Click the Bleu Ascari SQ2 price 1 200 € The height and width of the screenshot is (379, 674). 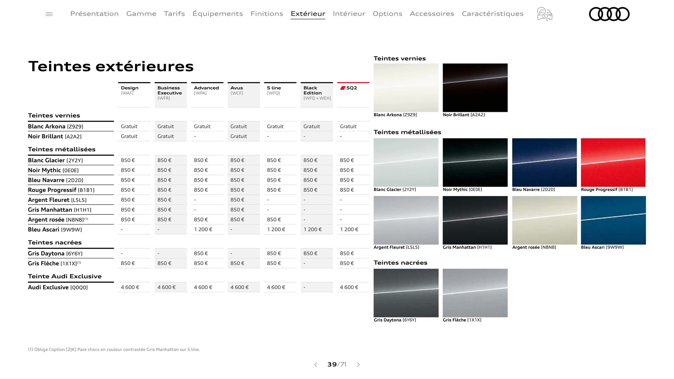tap(349, 229)
